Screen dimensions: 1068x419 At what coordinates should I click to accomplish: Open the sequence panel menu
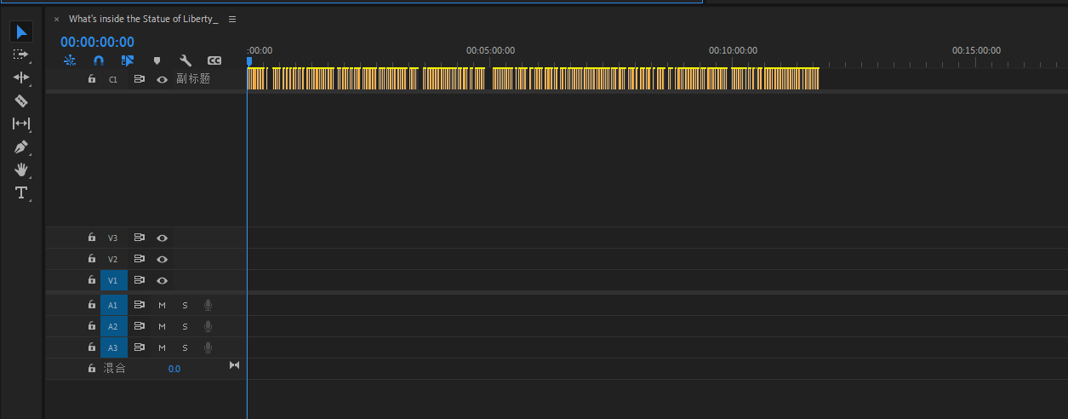point(232,19)
